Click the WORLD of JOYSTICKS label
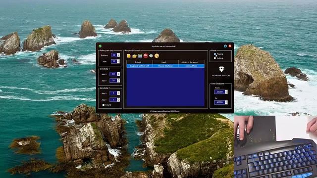This screenshot has width=317, height=178. [x=221, y=76]
